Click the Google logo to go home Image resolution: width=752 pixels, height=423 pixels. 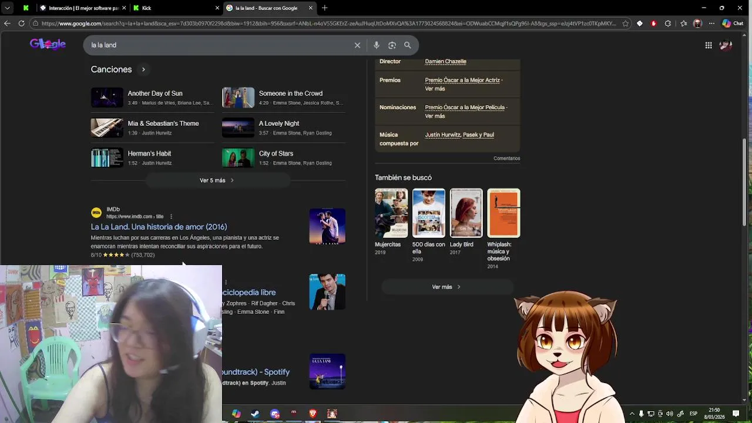(48, 45)
